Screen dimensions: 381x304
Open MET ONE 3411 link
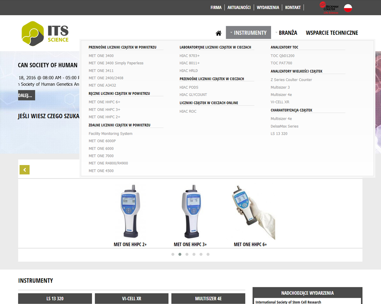(101, 70)
